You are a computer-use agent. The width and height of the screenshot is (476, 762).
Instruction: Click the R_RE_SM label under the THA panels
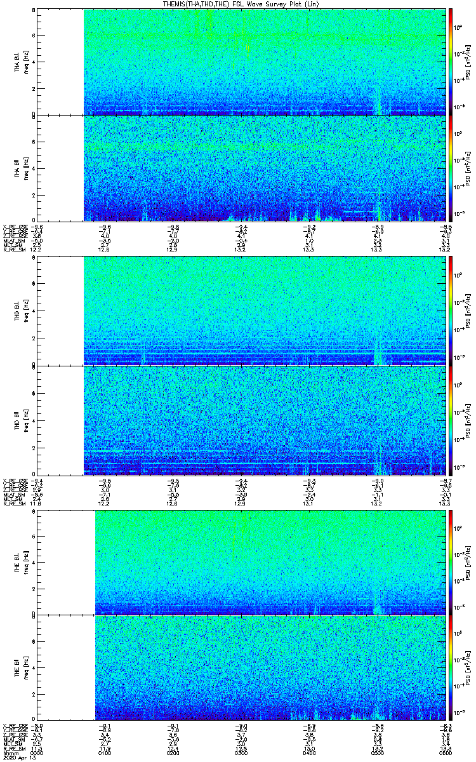13,250
